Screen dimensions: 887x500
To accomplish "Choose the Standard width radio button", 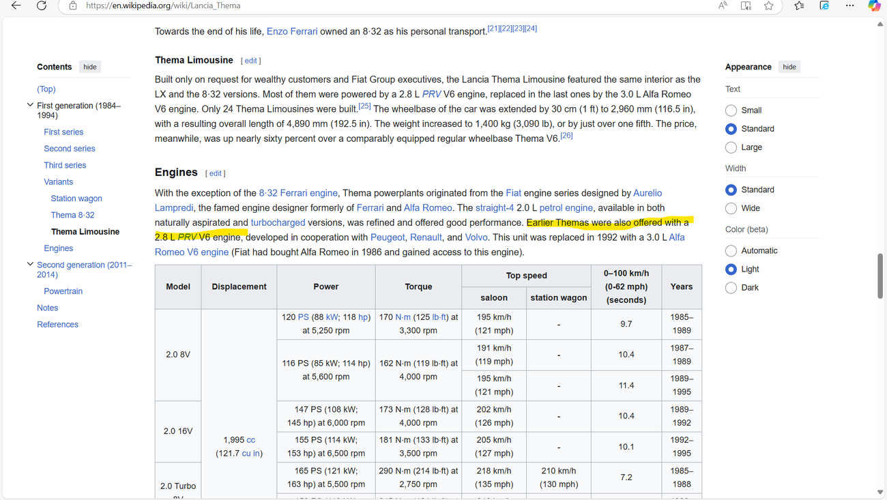I will (x=731, y=190).
